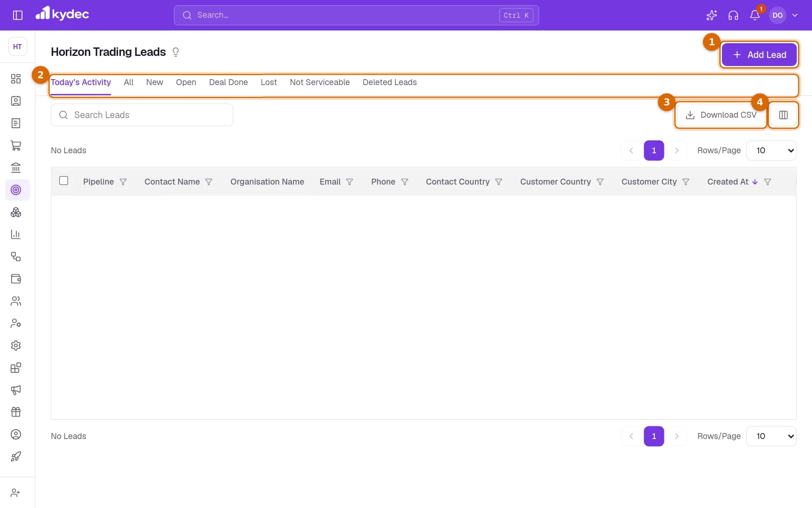Open the bottom Rows/Page dropdown
Viewport: 812px width, 508px height.
click(771, 436)
